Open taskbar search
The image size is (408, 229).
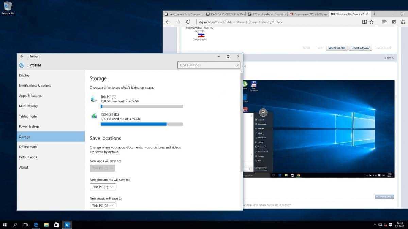(15, 225)
